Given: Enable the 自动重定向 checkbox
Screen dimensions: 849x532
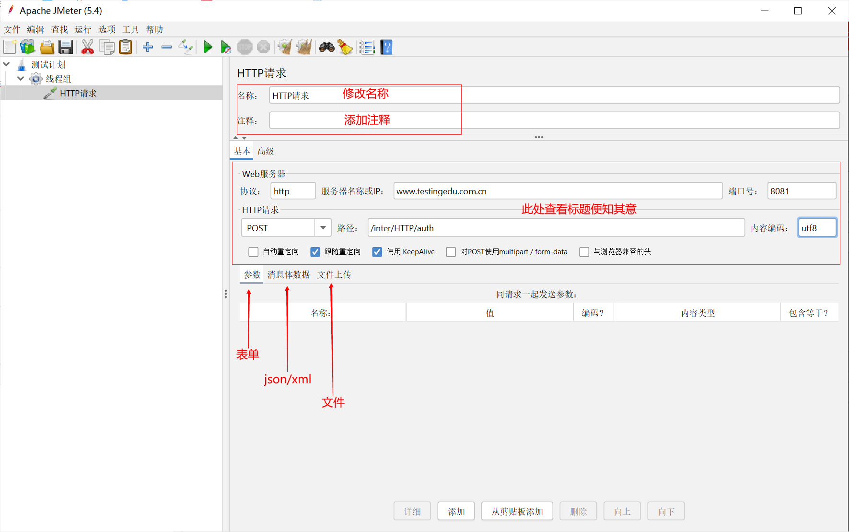Looking at the screenshot, I should (x=253, y=252).
